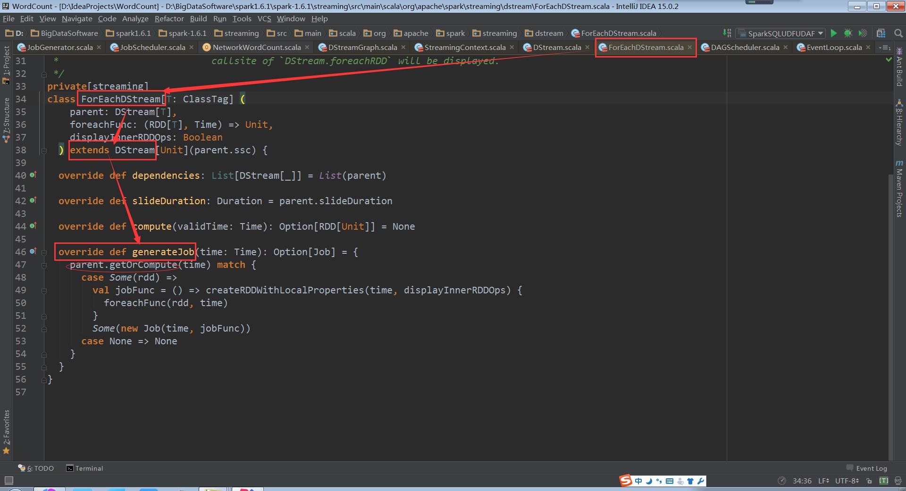Click spark1.6.1 breadcrumb folder

coord(129,33)
